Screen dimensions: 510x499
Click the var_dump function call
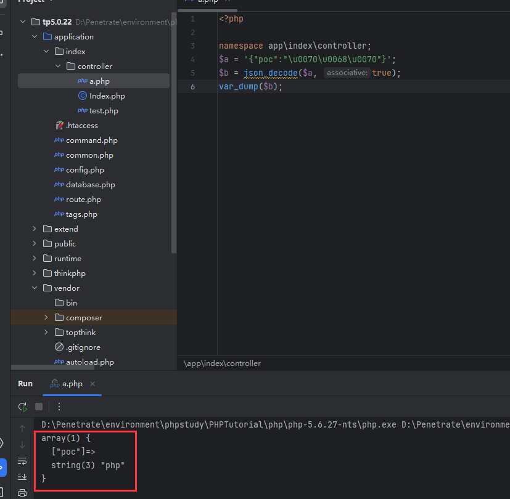click(x=239, y=86)
